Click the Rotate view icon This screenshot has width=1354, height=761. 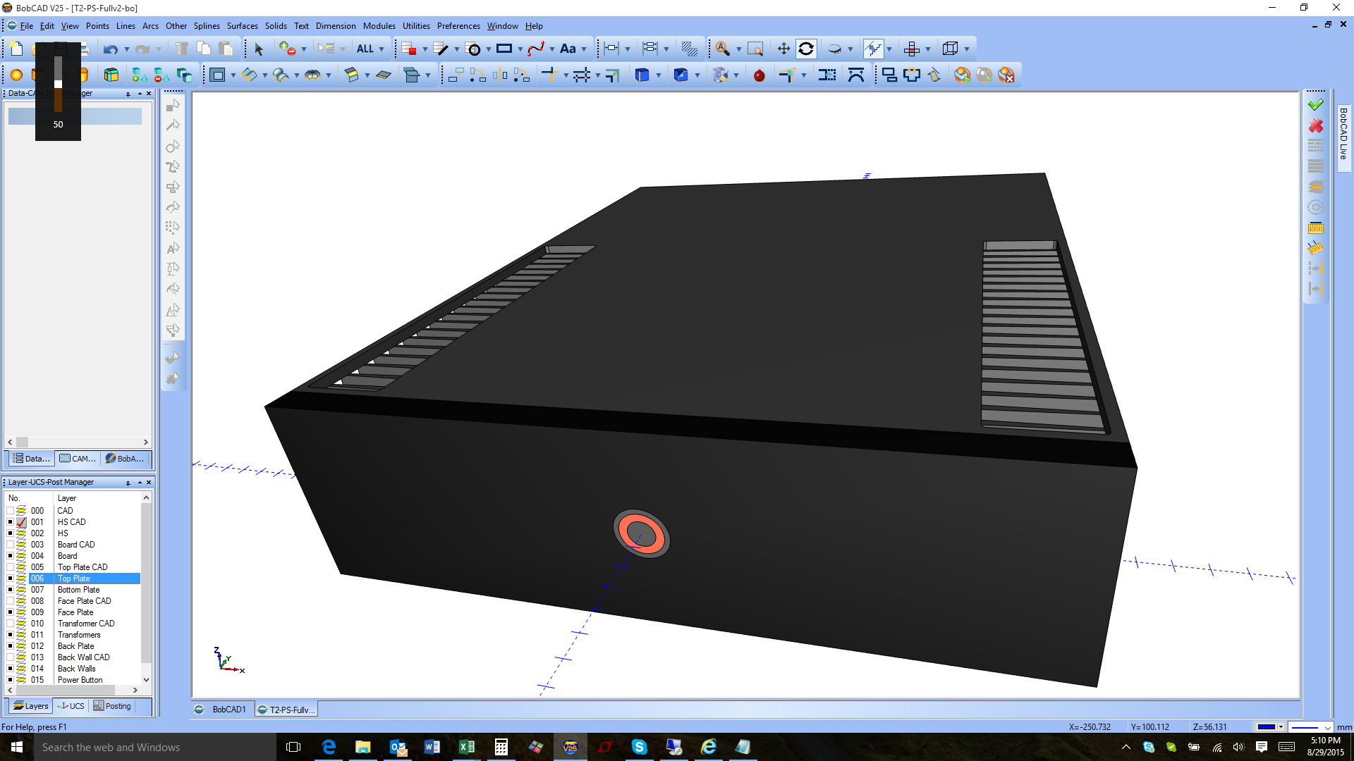(x=806, y=49)
